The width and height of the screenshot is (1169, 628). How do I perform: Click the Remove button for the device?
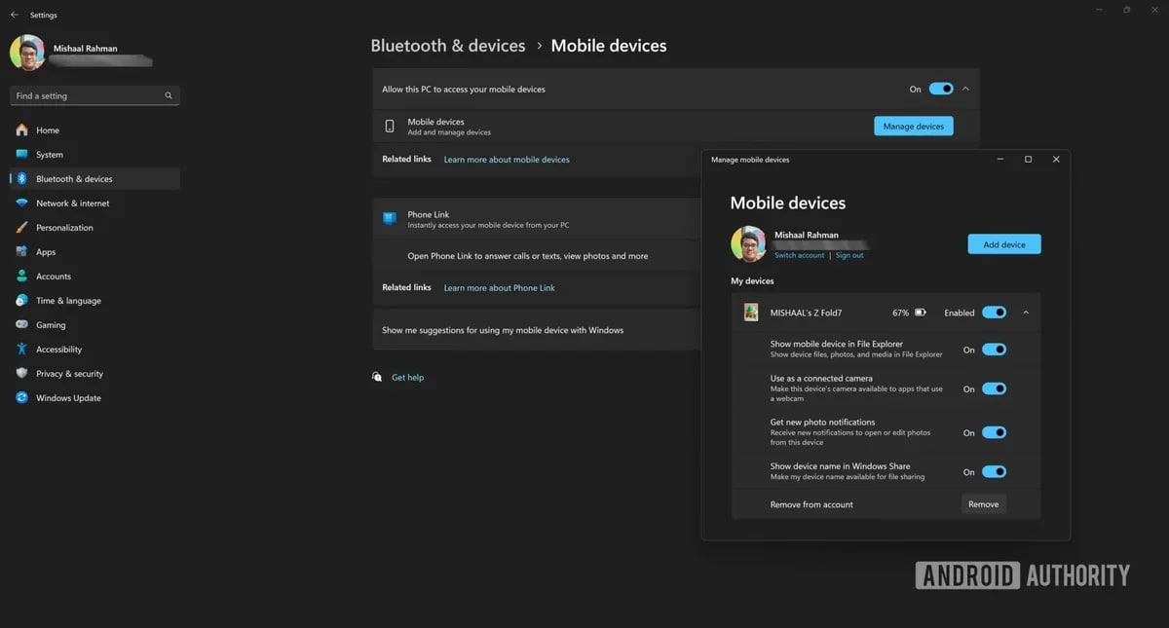(983, 504)
